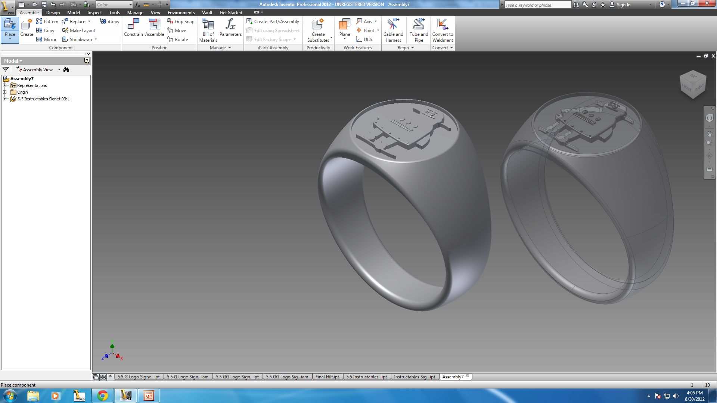The height and width of the screenshot is (403, 717).
Task: Open the Parameters dialog
Action: 230,28
